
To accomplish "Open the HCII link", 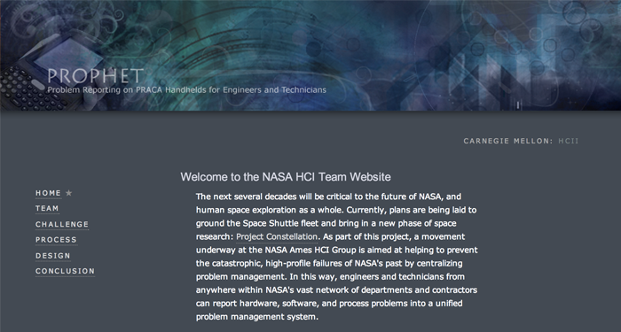I will coord(569,141).
